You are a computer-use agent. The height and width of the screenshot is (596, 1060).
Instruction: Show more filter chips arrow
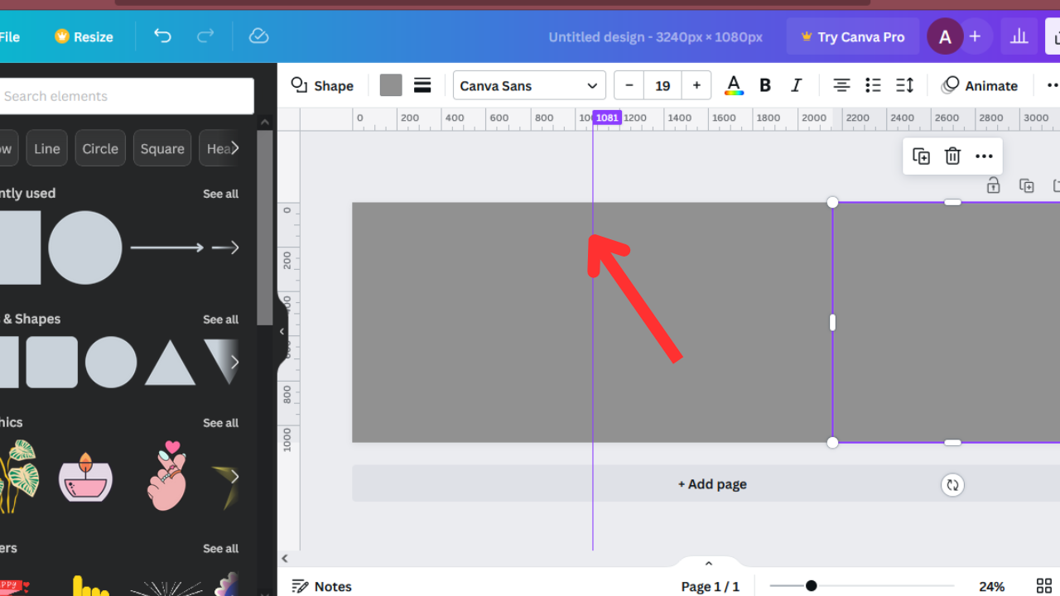[x=235, y=148]
